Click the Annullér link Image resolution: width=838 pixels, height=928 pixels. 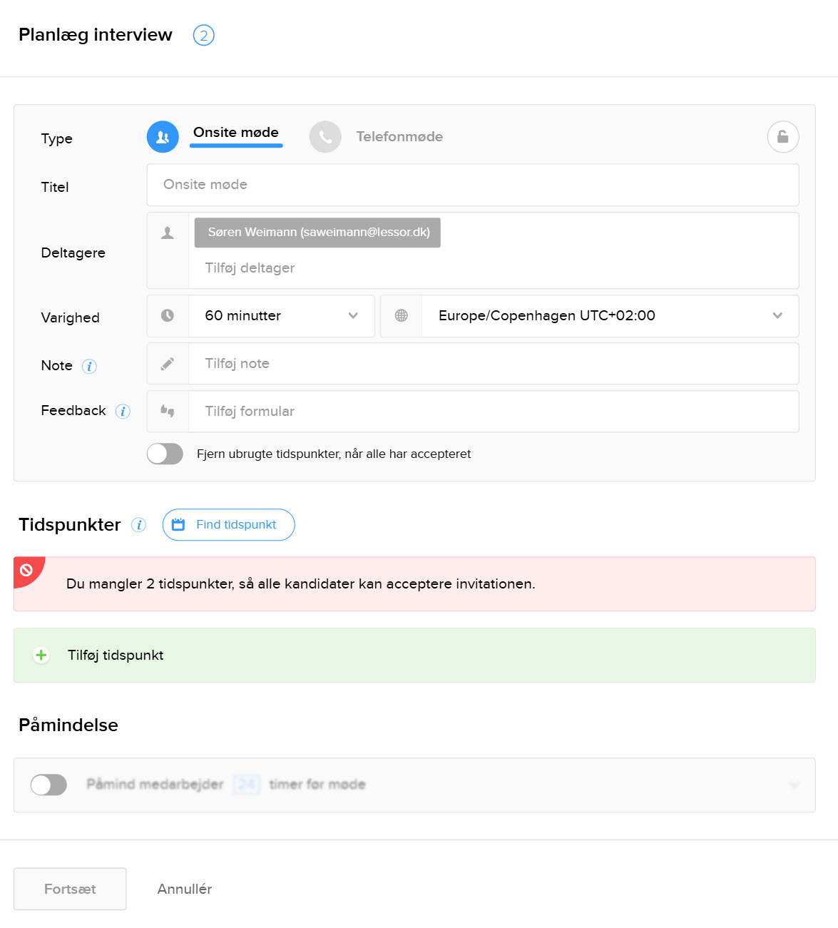coord(185,889)
